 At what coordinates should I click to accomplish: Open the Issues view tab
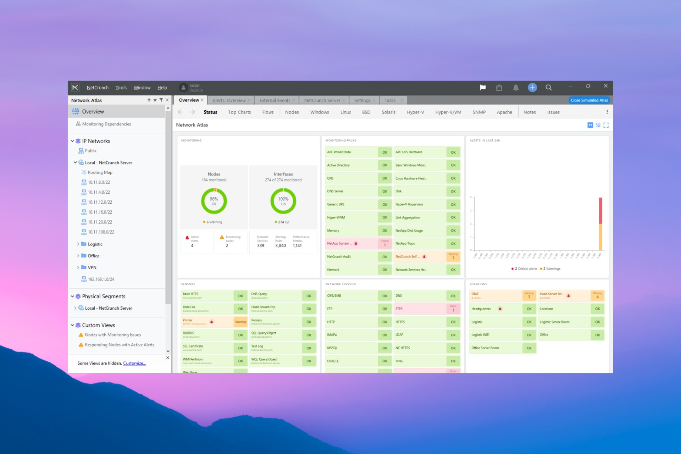coord(553,112)
